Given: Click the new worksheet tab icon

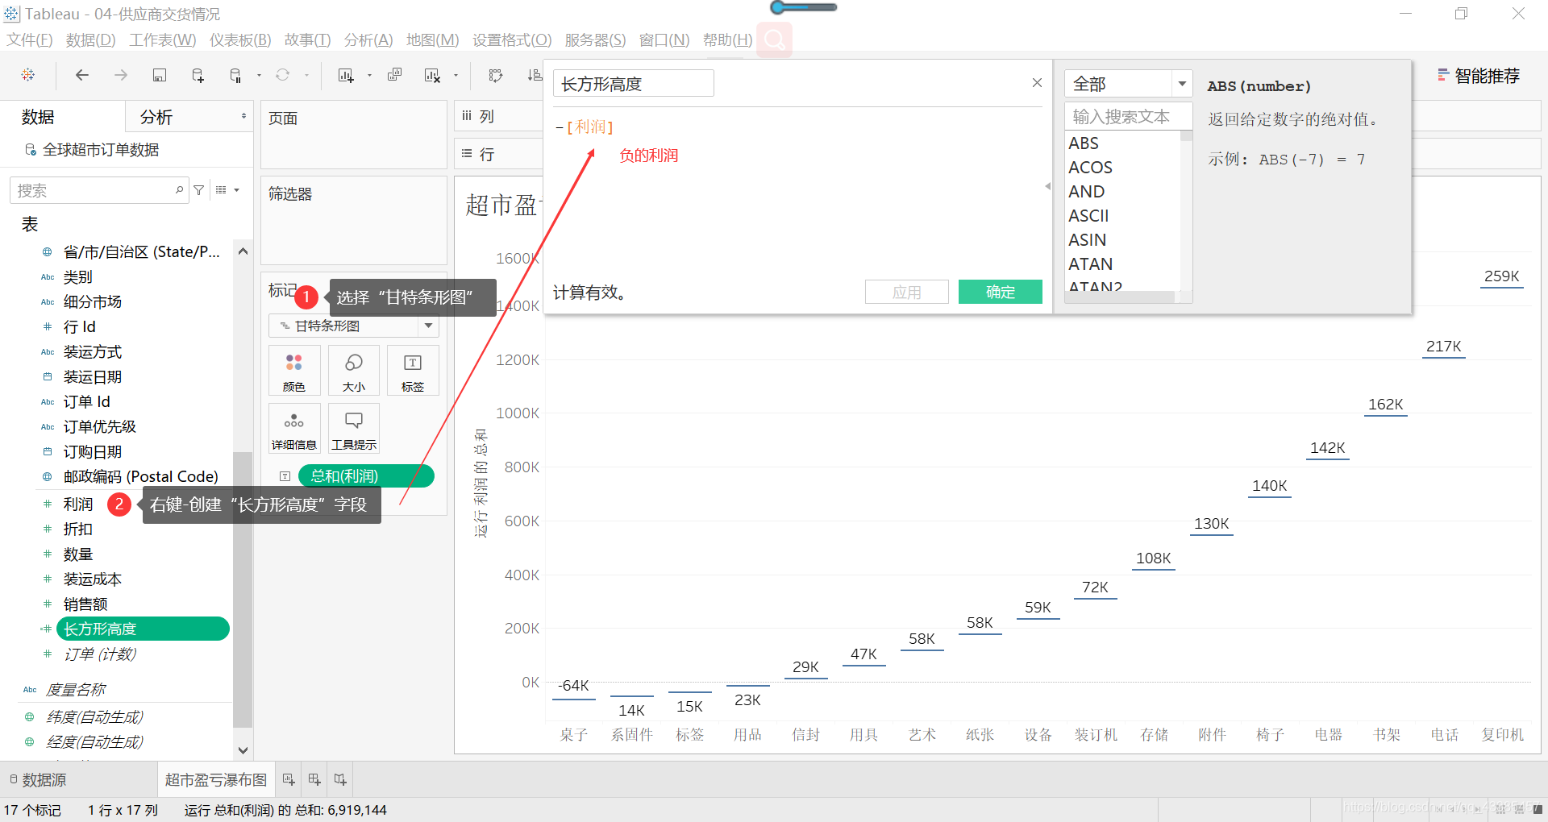Looking at the screenshot, I should [x=289, y=779].
